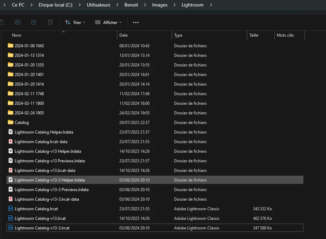326x239 pixels.
Task: Select name Lightroom Catalog-v13-3 Helper.lrdata
Action: point(50,180)
